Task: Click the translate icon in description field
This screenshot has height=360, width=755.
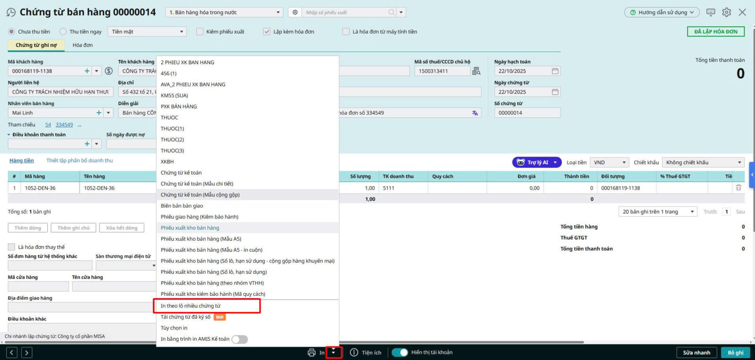Action: (475, 113)
